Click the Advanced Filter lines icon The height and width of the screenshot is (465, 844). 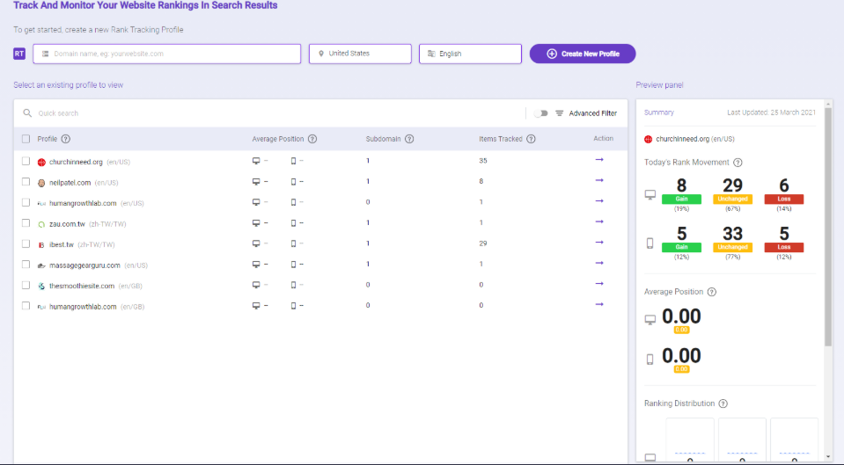(x=559, y=113)
